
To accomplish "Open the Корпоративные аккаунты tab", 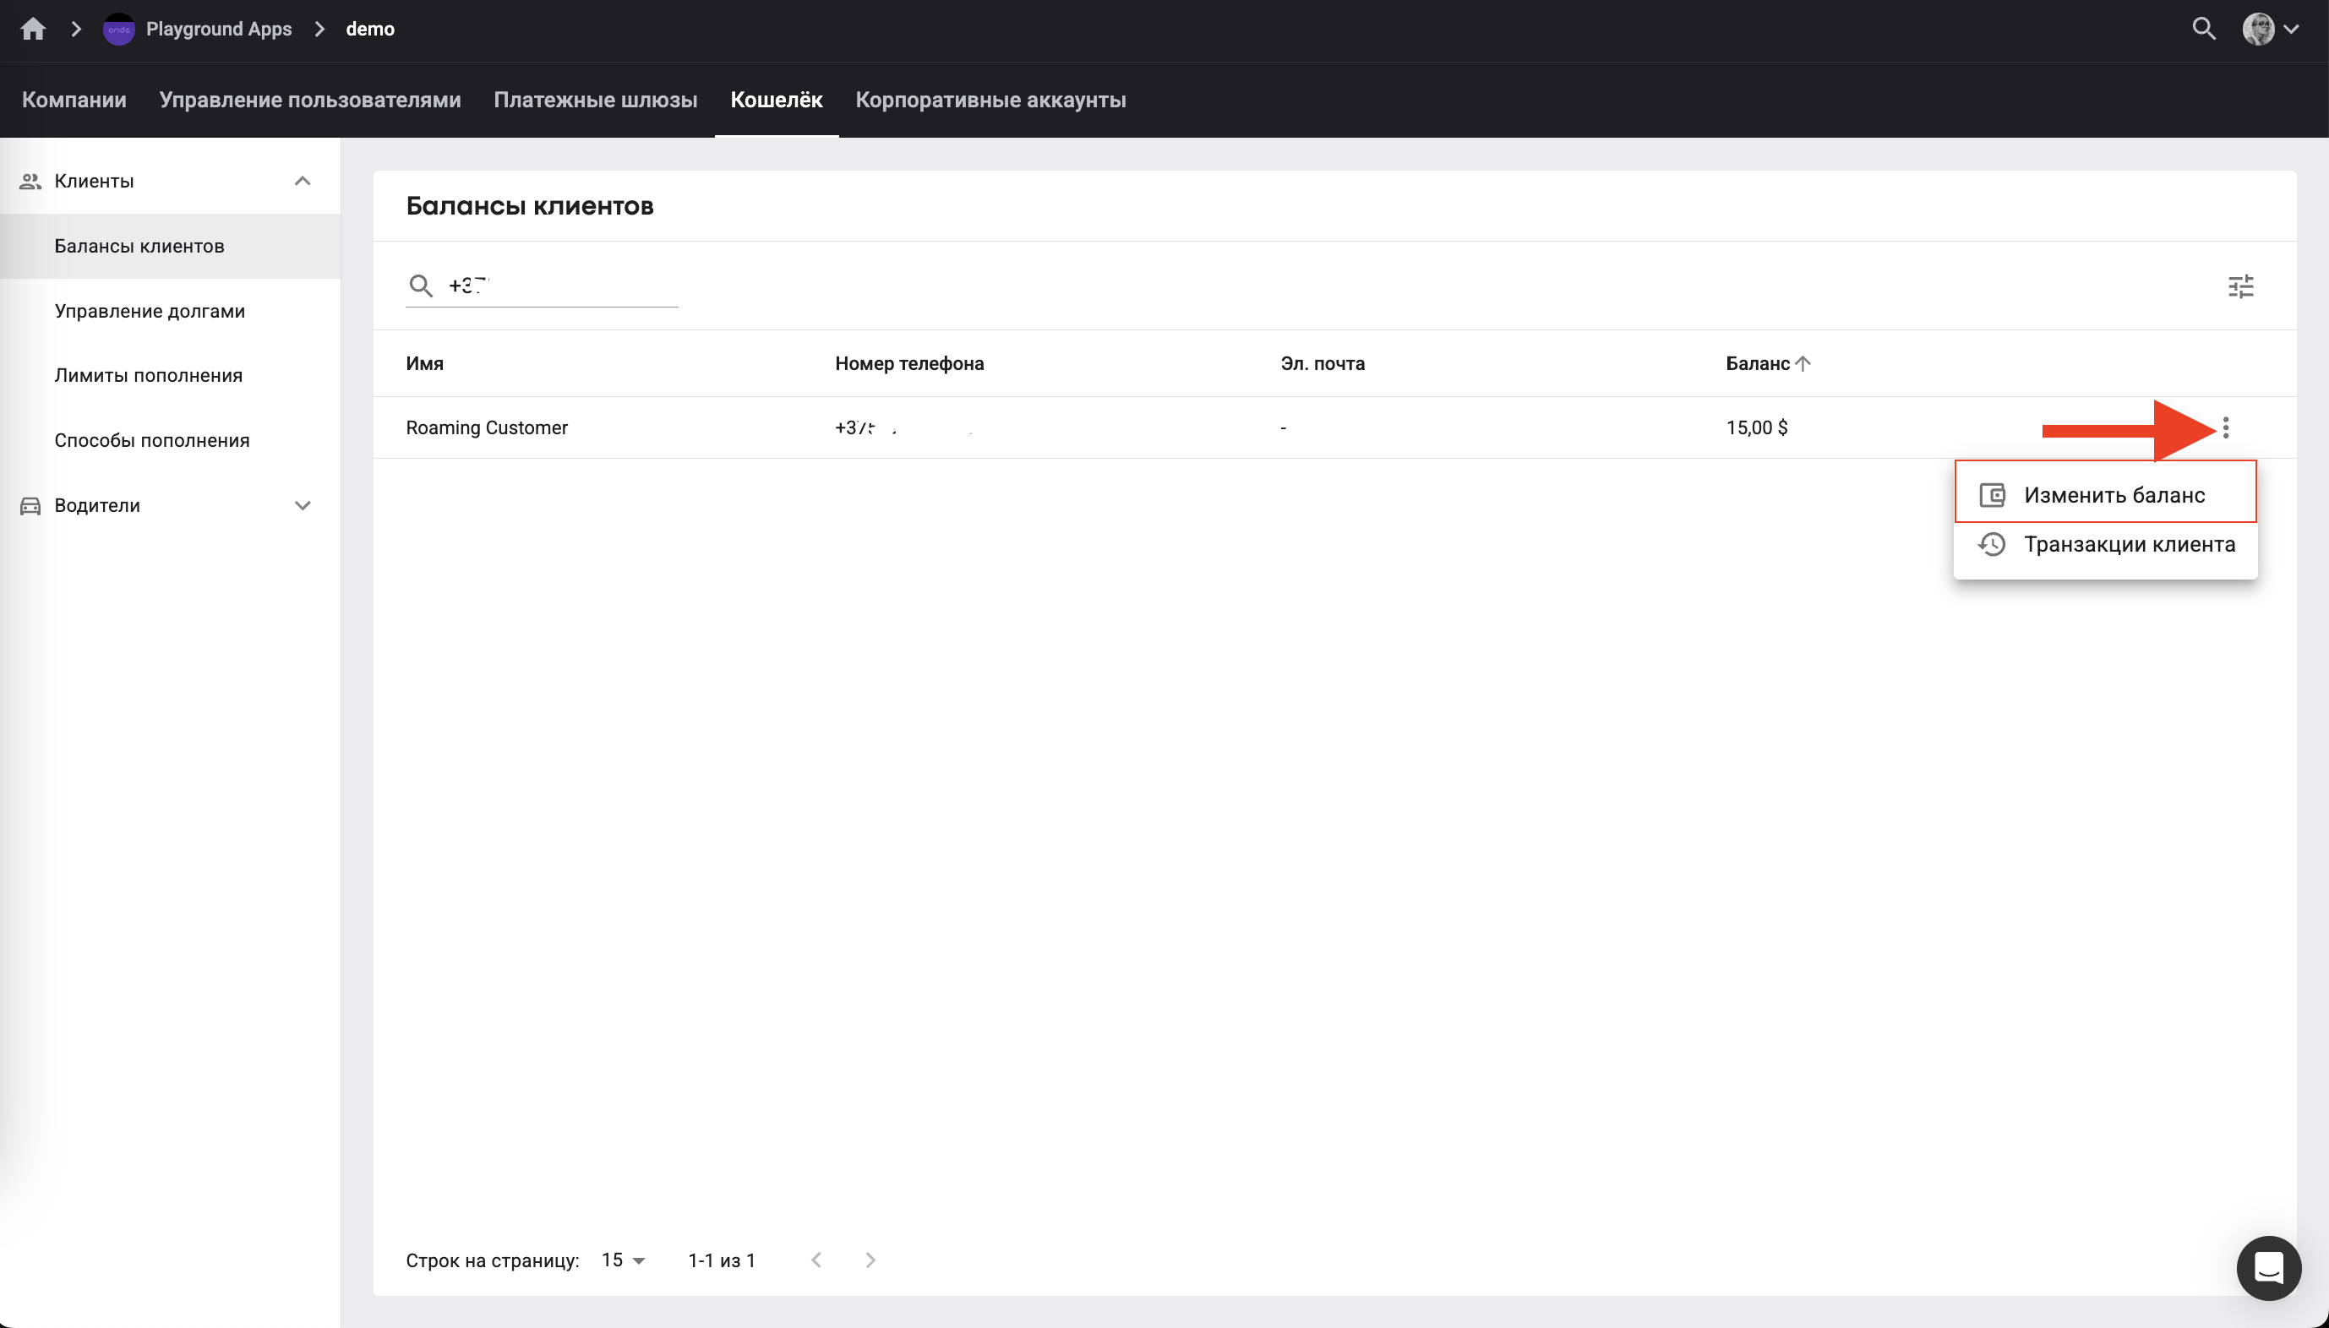I will 990,101.
